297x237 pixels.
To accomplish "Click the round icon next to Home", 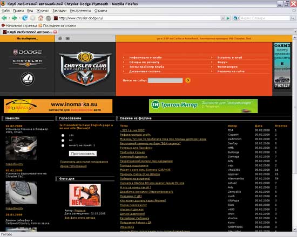I will point(49,18).
